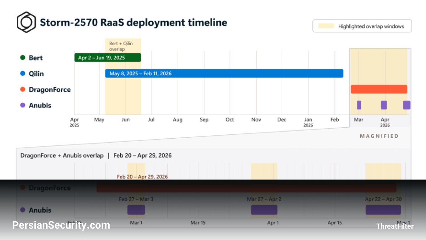Click the "Feb 27 – Mar 3" date label
Viewport: 426px width, 240px height.
(x=136, y=199)
